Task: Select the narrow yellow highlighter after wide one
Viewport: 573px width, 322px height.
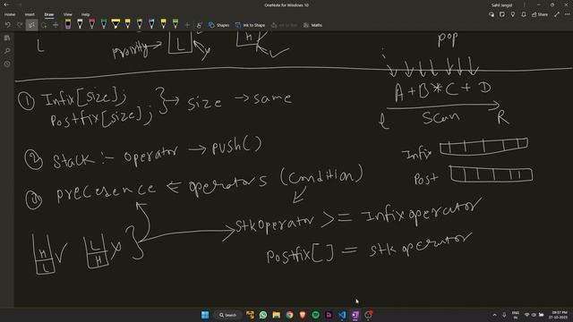Action: coord(127,24)
